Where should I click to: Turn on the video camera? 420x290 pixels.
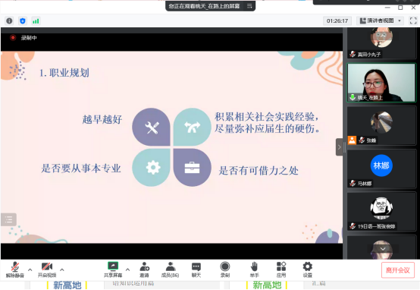(47, 270)
